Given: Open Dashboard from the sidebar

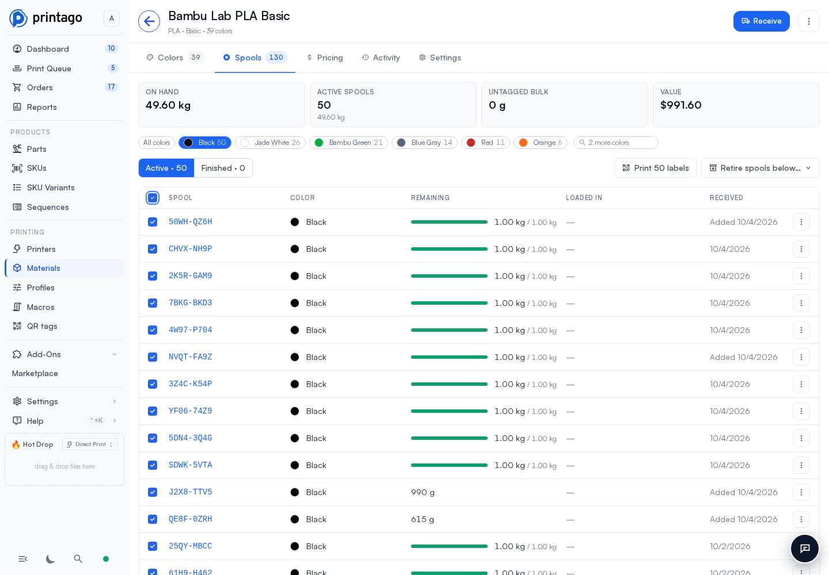Looking at the screenshot, I should 64,49.
